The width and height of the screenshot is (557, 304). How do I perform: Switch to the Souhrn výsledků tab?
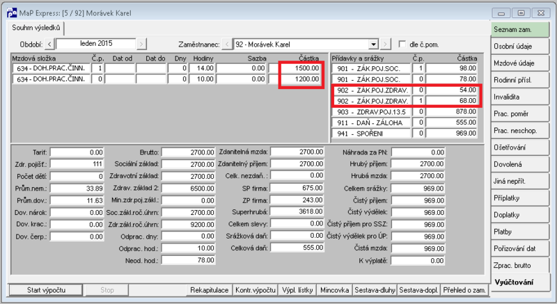[36, 28]
